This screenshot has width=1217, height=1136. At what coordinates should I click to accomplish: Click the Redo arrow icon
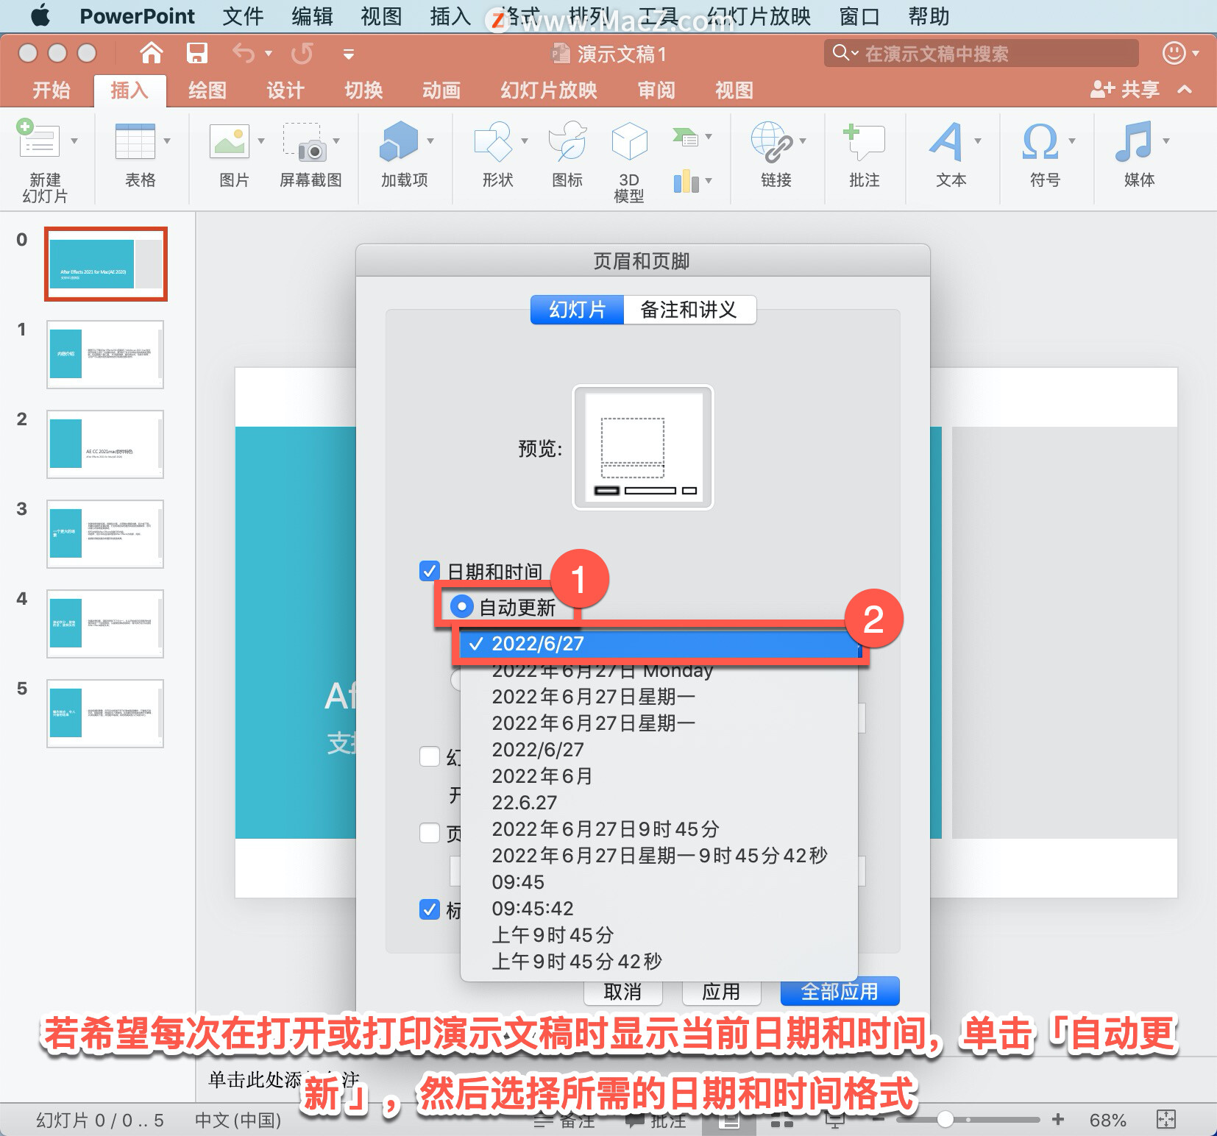pos(302,53)
